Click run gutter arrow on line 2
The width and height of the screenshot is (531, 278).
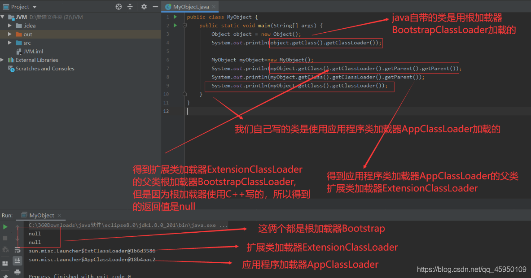coord(176,26)
